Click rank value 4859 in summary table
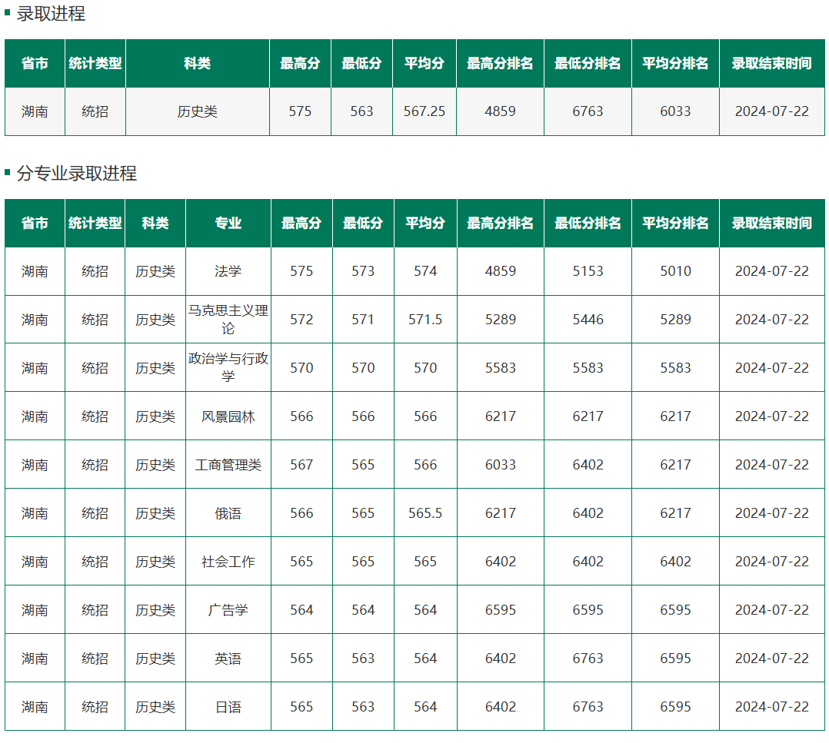This screenshot has width=829, height=743. (x=500, y=111)
